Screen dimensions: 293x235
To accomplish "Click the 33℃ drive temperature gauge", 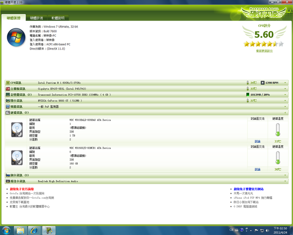I will 278,130.
